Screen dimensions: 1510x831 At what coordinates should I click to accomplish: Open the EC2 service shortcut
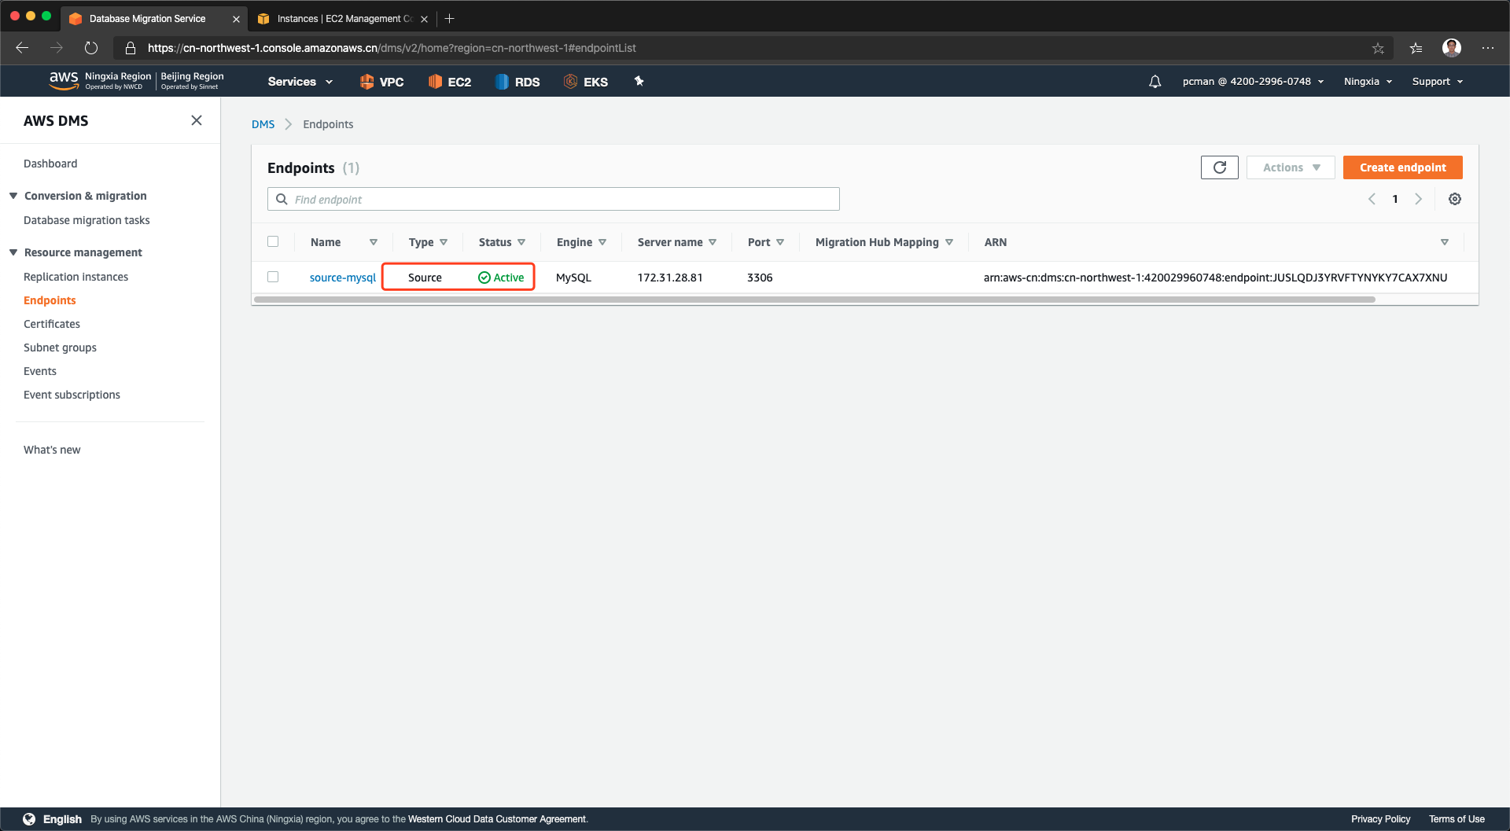(x=450, y=82)
